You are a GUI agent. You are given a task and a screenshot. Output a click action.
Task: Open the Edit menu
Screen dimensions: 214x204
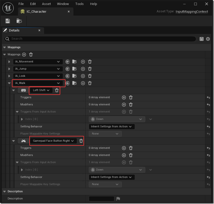pos(33,4)
